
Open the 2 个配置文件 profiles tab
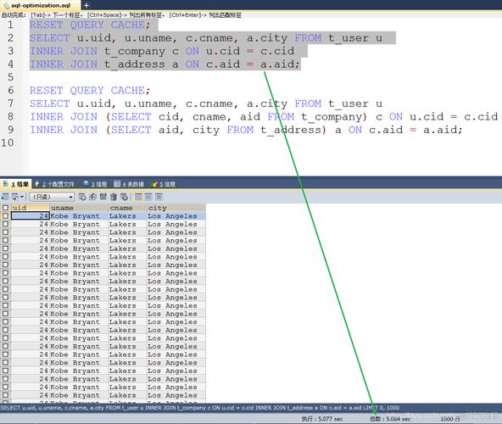[54, 184]
